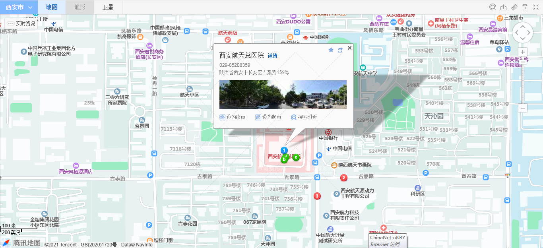Click the 温馨住宿 lodging icon
Image resolution: width=543 pixels, height=248 pixels.
pyautogui.click(x=470, y=36)
